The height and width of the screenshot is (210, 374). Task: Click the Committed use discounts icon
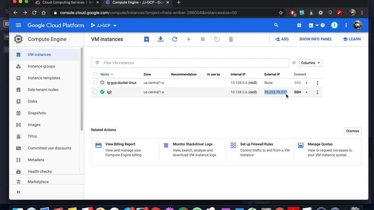pyautogui.click(x=18, y=148)
